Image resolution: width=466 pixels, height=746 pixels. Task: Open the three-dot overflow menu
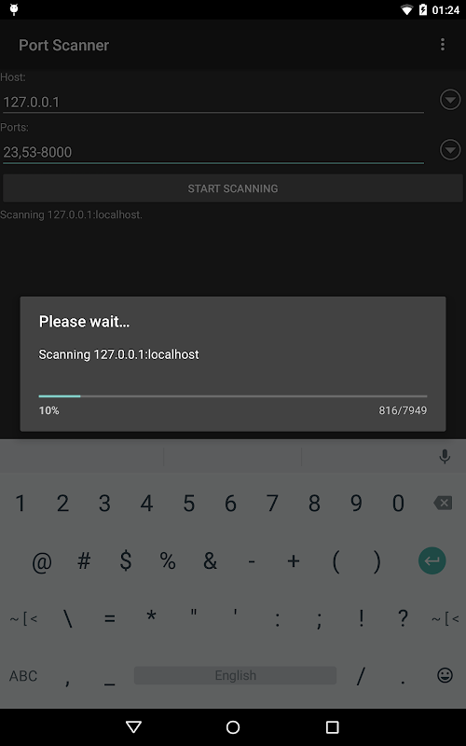coord(442,45)
